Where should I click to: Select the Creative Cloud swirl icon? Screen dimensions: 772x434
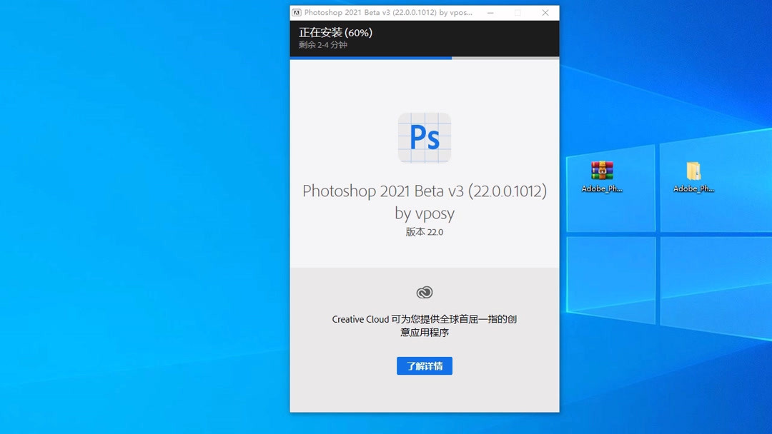(424, 291)
